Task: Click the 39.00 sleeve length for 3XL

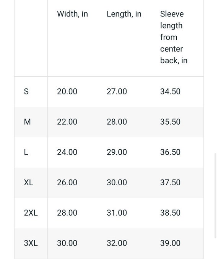Action: pyautogui.click(x=170, y=243)
